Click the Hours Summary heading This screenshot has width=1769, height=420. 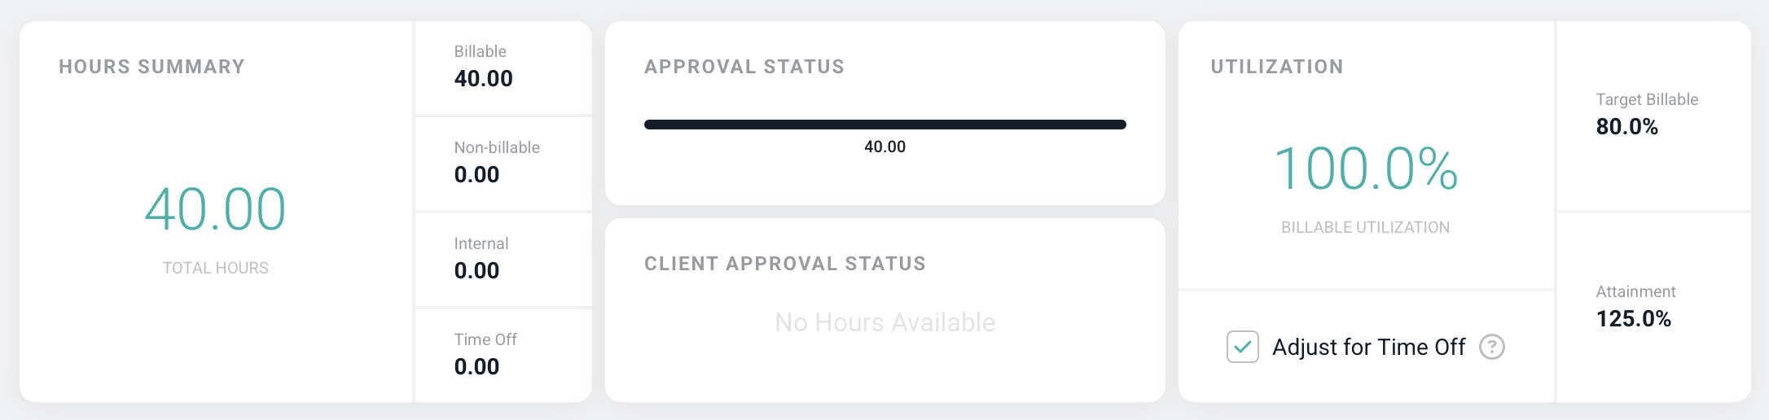coord(151,67)
